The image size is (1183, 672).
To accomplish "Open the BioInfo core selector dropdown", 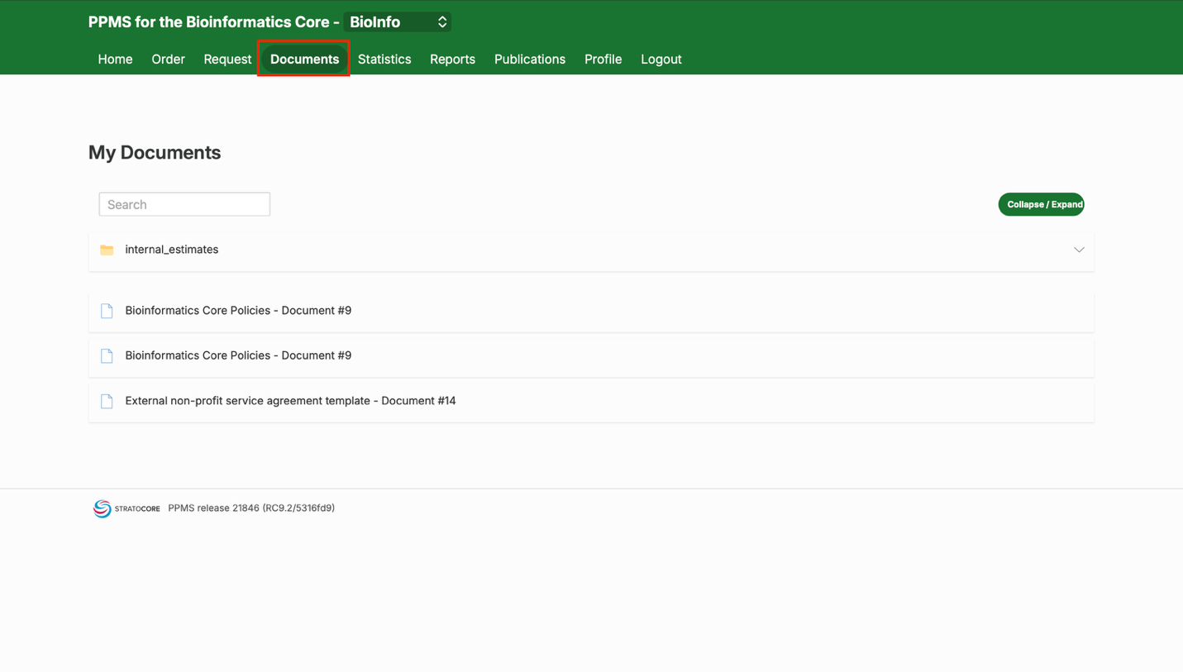I will (x=398, y=22).
